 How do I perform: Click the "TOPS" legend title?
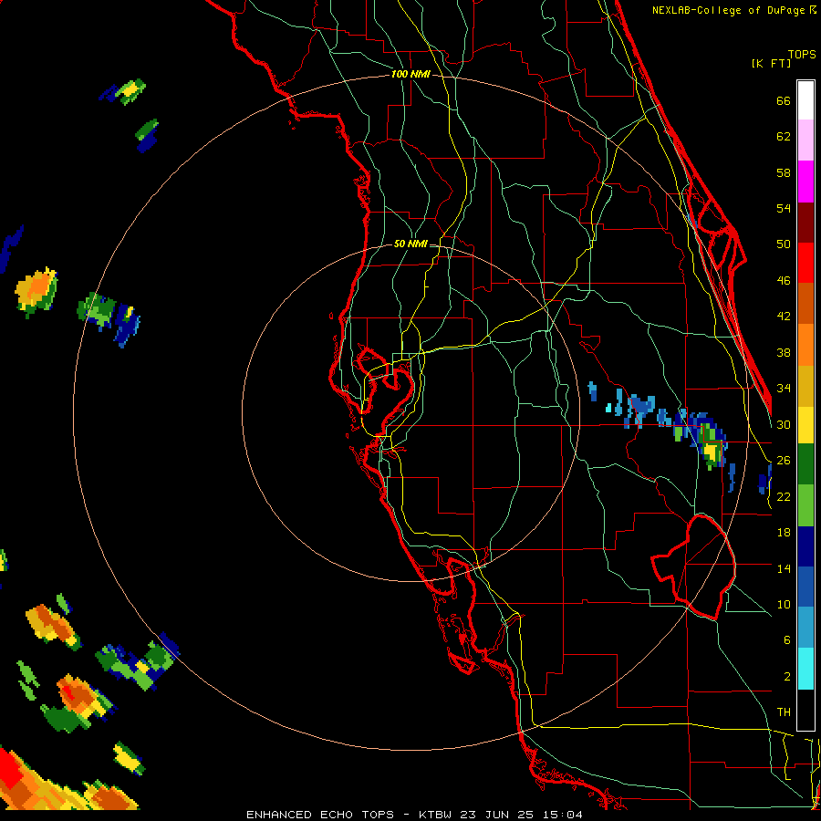tap(802, 55)
